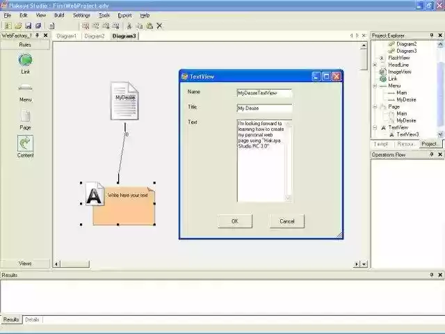Open the Tools menu
This screenshot has width=445, height=334.
click(104, 15)
